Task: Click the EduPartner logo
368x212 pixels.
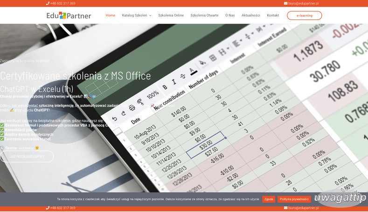Action: click(x=69, y=15)
